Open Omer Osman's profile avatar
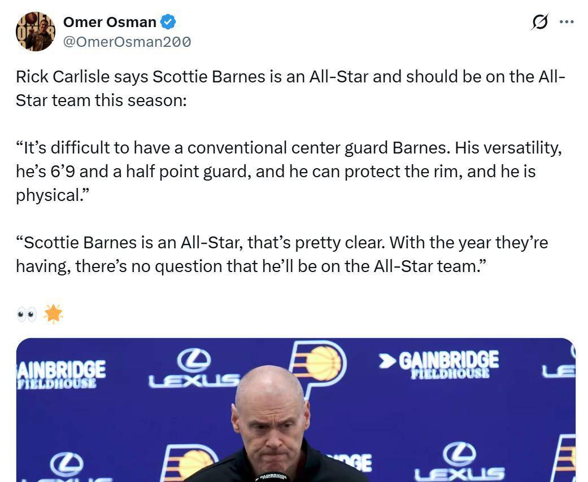The width and height of the screenshot is (588, 482). [x=35, y=32]
